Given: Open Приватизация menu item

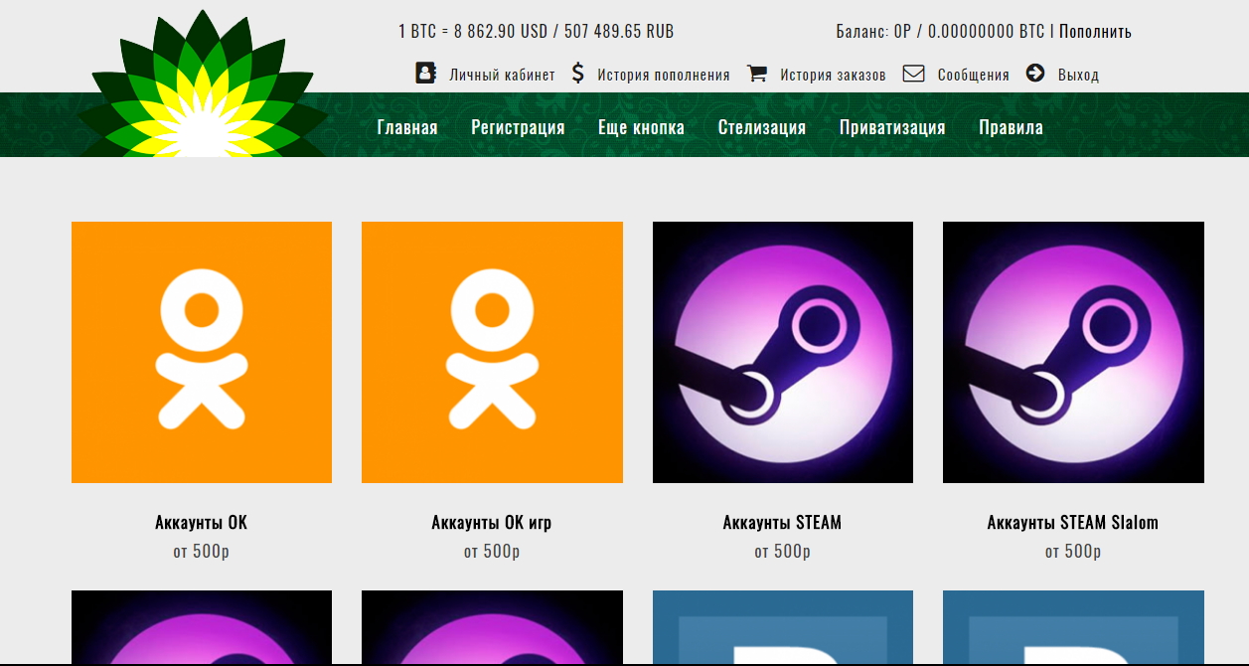Looking at the screenshot, I should click(x=892, y=127).
